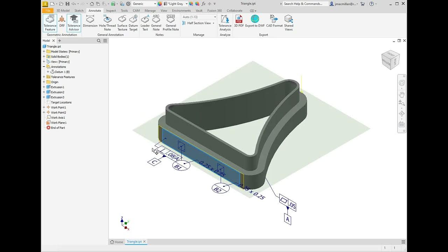Undo the last action
Image resolution: width=448 pixels, height=252 pixels.
73,4
